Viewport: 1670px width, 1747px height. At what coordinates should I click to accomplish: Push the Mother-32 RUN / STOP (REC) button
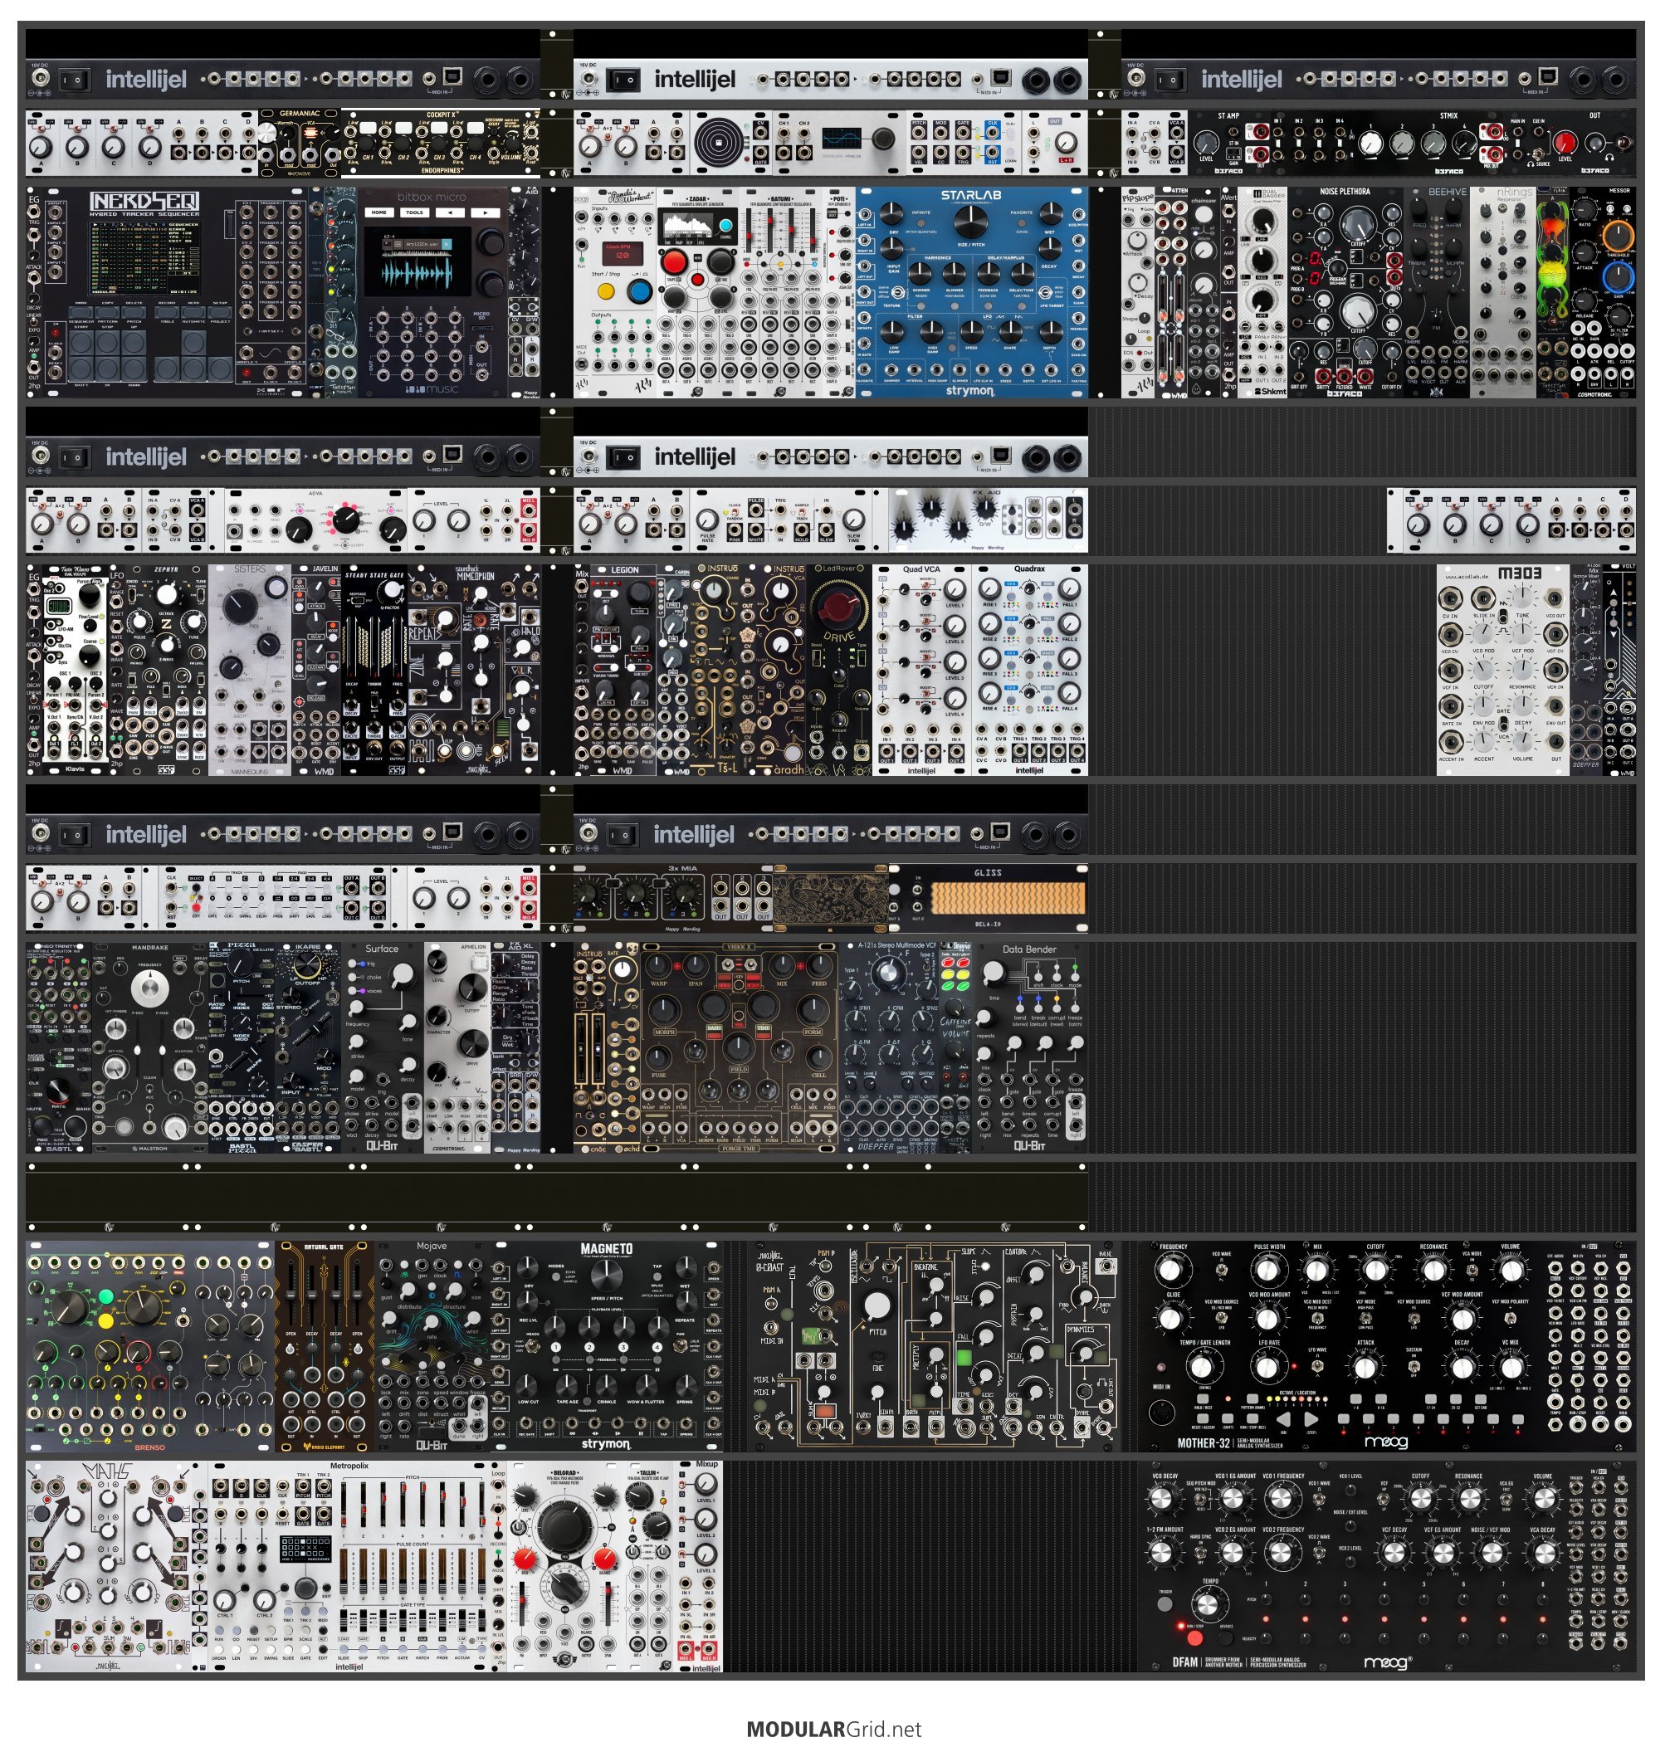click(1252, 1420)
